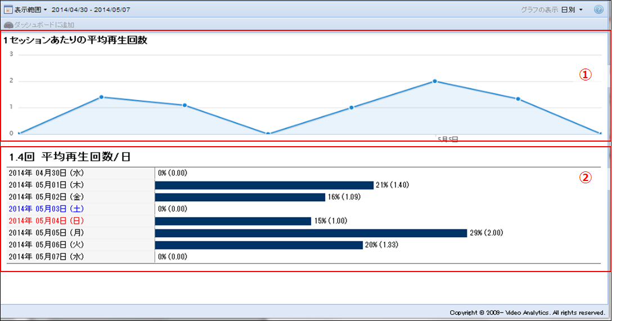Screen dimensions: 625x321
Task: Click the red 05月04日 (日) date row
Action: (46, 220)
